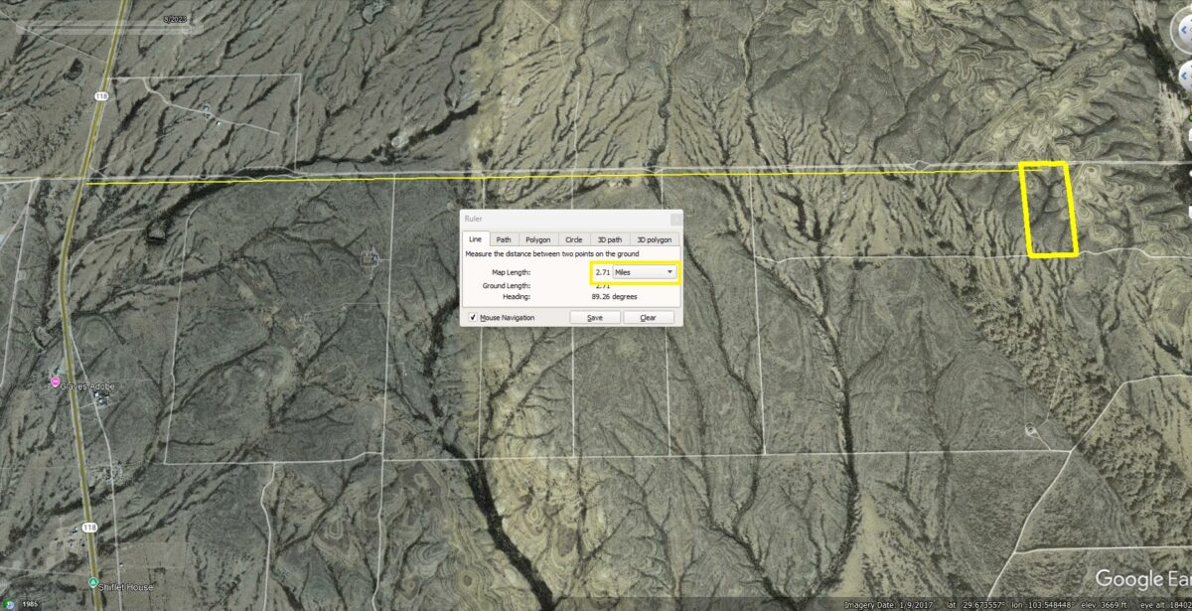Click the move joystick navigation control

pyautogui.click(x=1185, y=75)
